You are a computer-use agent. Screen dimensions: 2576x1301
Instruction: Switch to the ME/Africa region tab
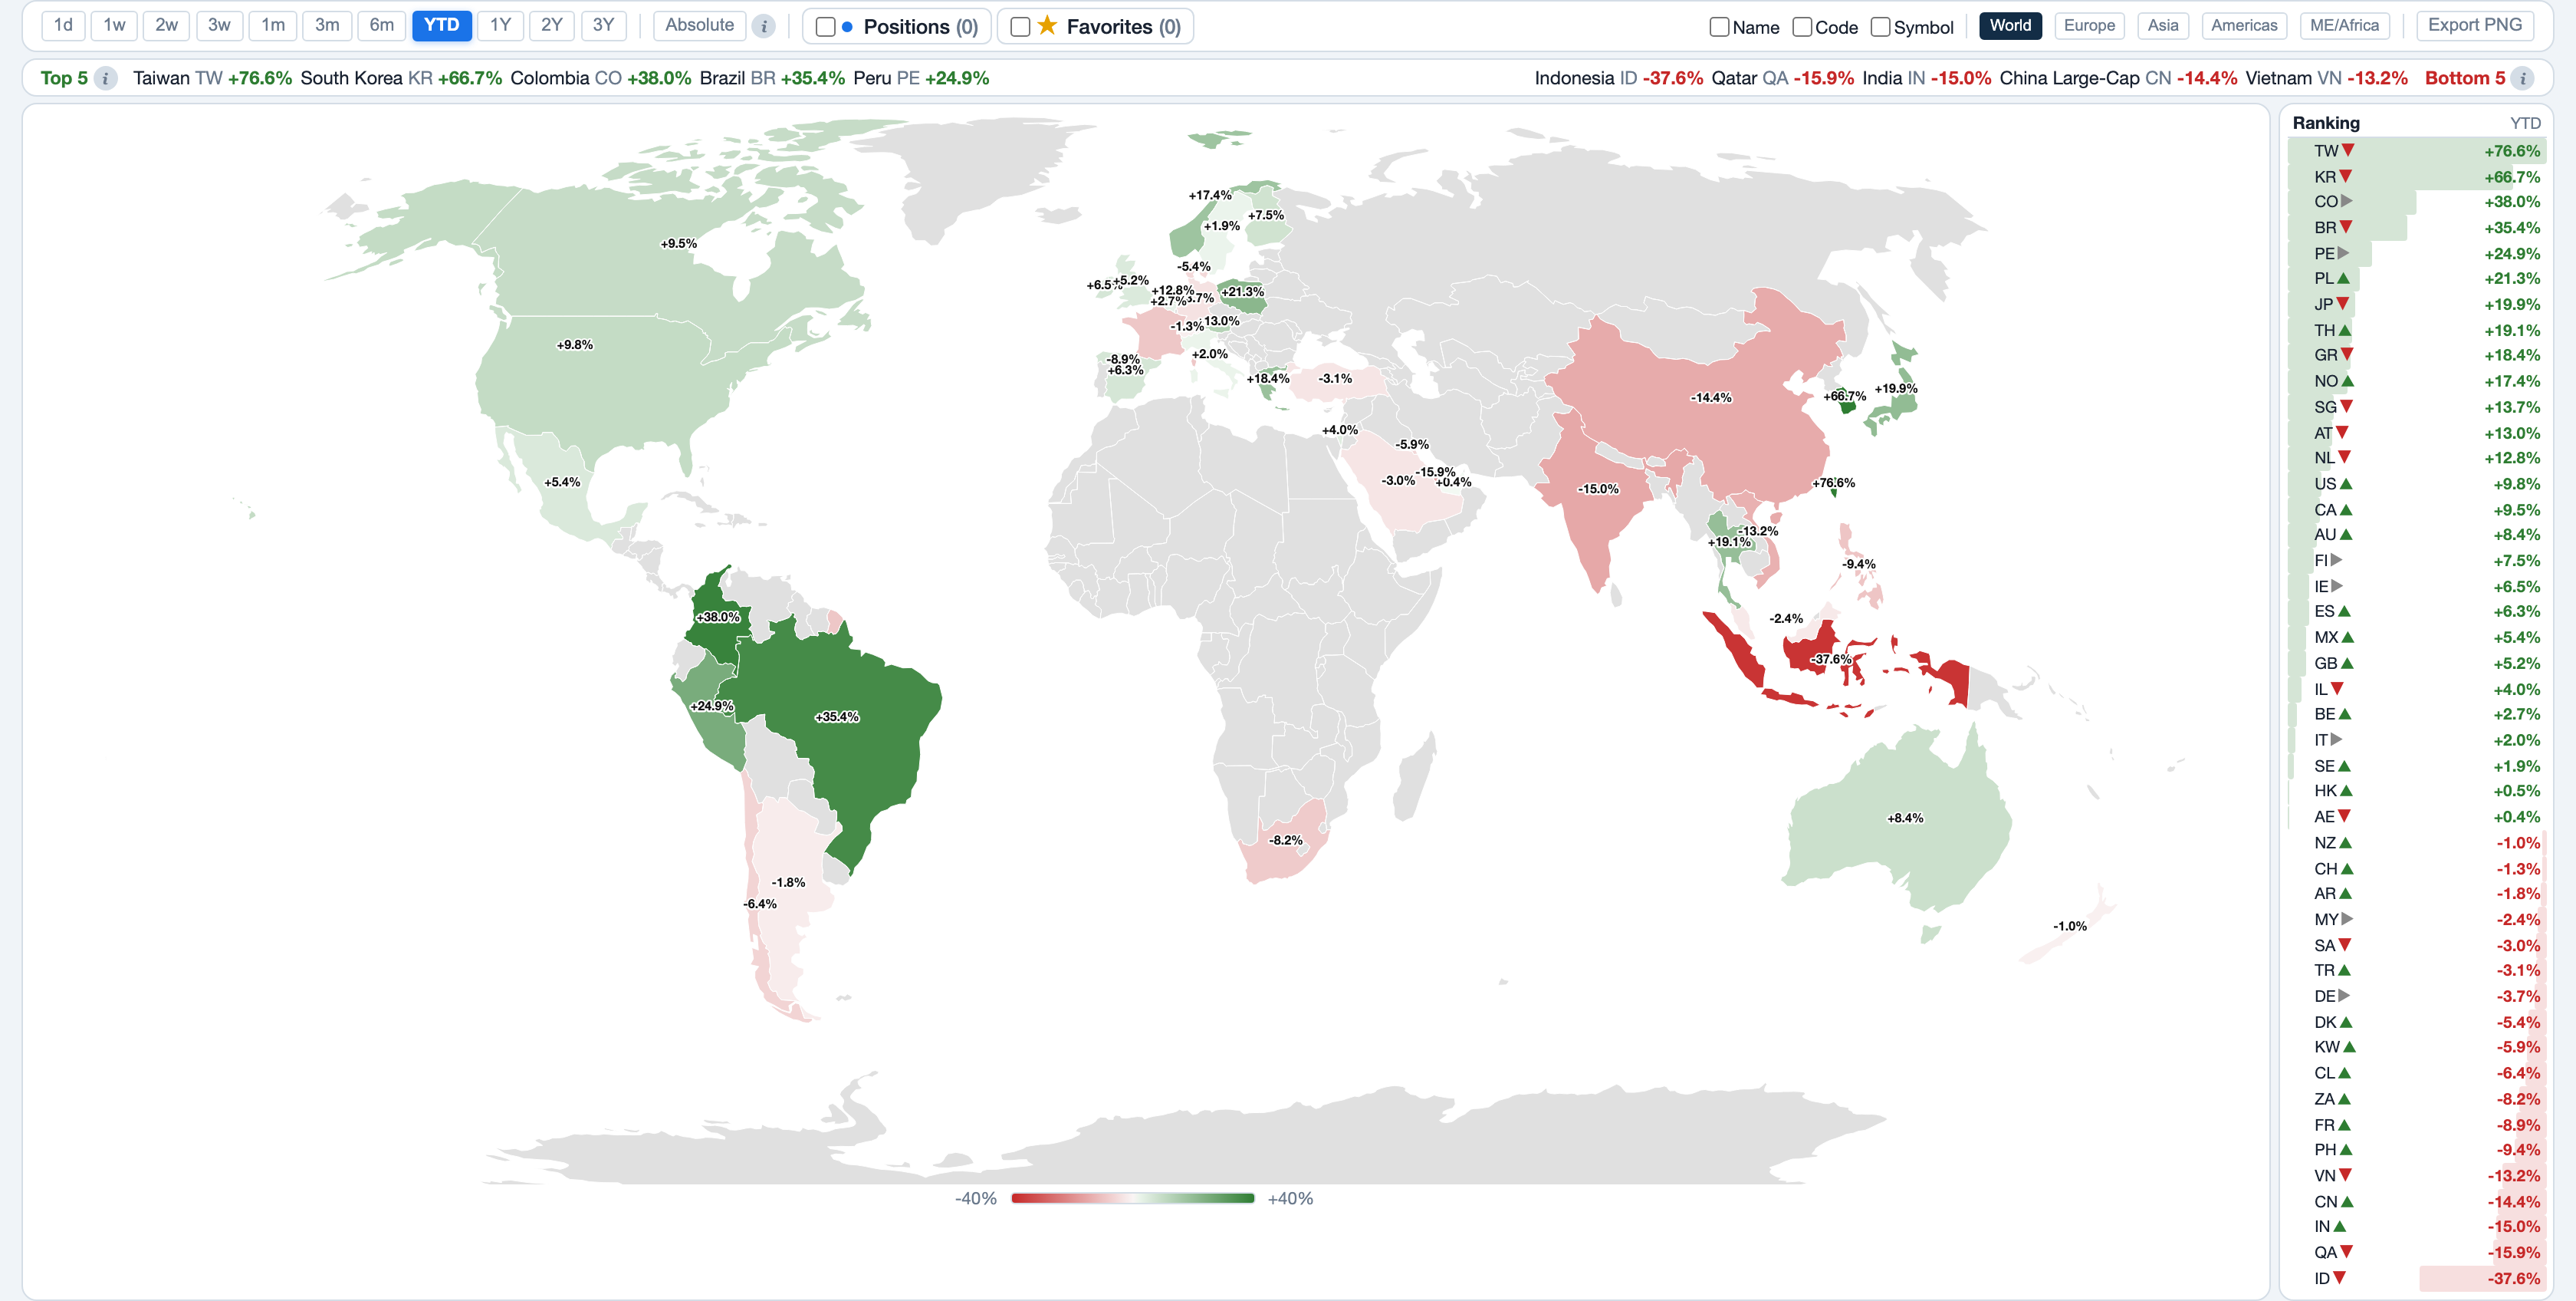click(2344, 26)
